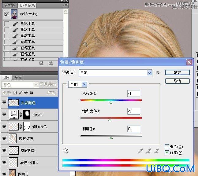This screenshot has width=198, height=176.
Task: Select the 图层 1 layer
Action: 33,172
